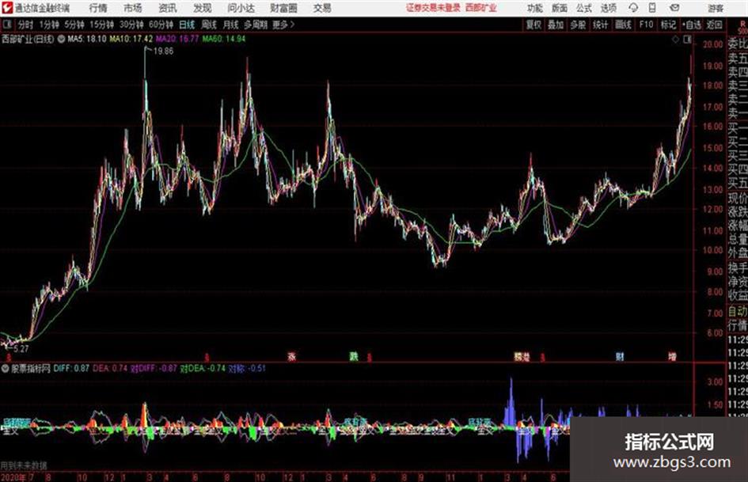Click the MA10: 17.42 indicator label
748x482 pixels.
coord(131,39)
